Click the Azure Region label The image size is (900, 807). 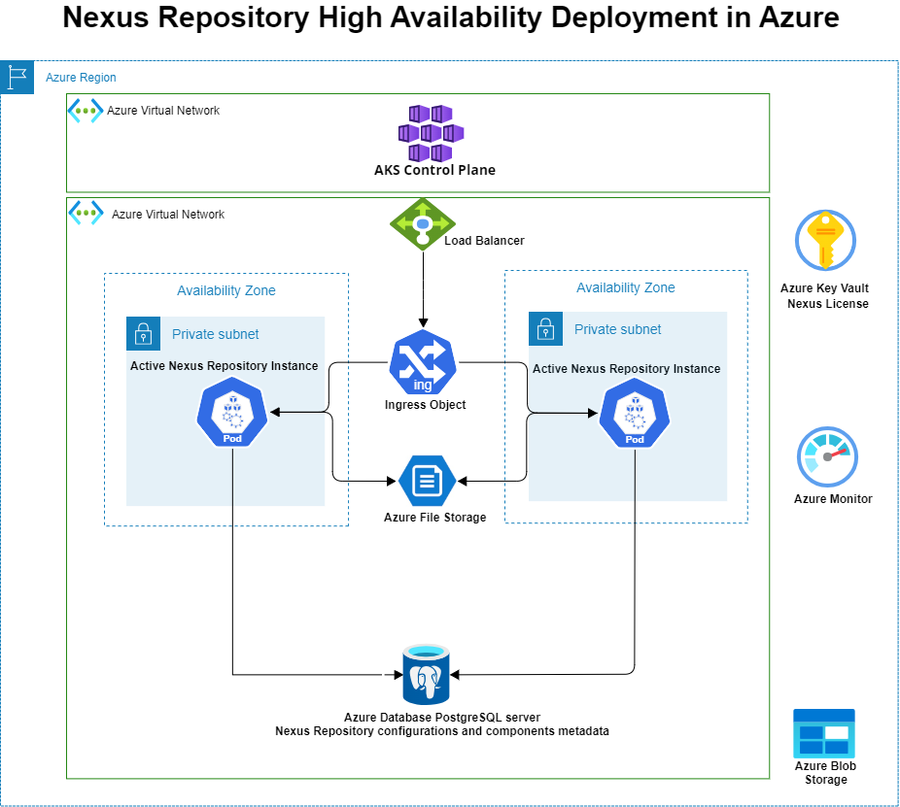click(81, 78)
